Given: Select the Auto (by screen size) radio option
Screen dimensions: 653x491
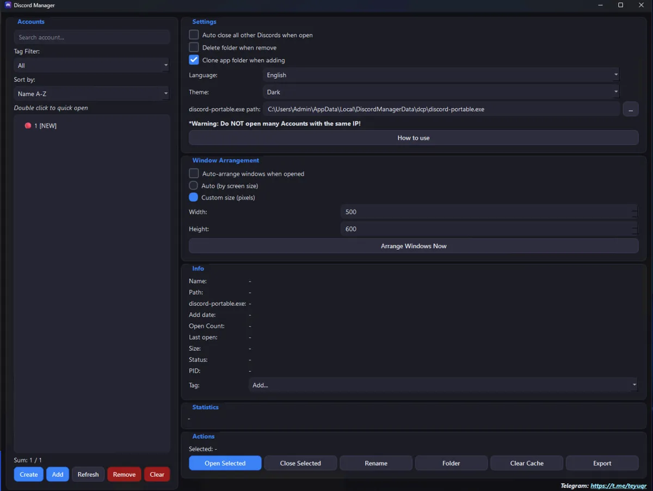Looking at the screenshot, I should [193, 186].
